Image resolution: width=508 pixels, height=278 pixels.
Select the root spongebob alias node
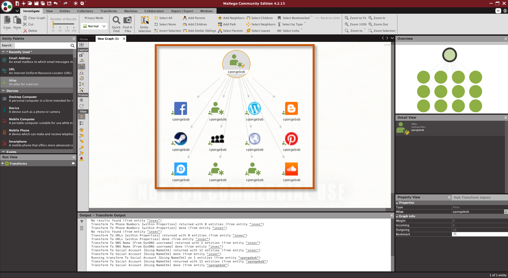pos(236,64)
